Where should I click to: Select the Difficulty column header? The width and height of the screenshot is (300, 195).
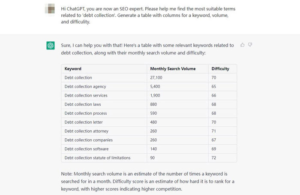pyautogui.click(x=220, y=69)
